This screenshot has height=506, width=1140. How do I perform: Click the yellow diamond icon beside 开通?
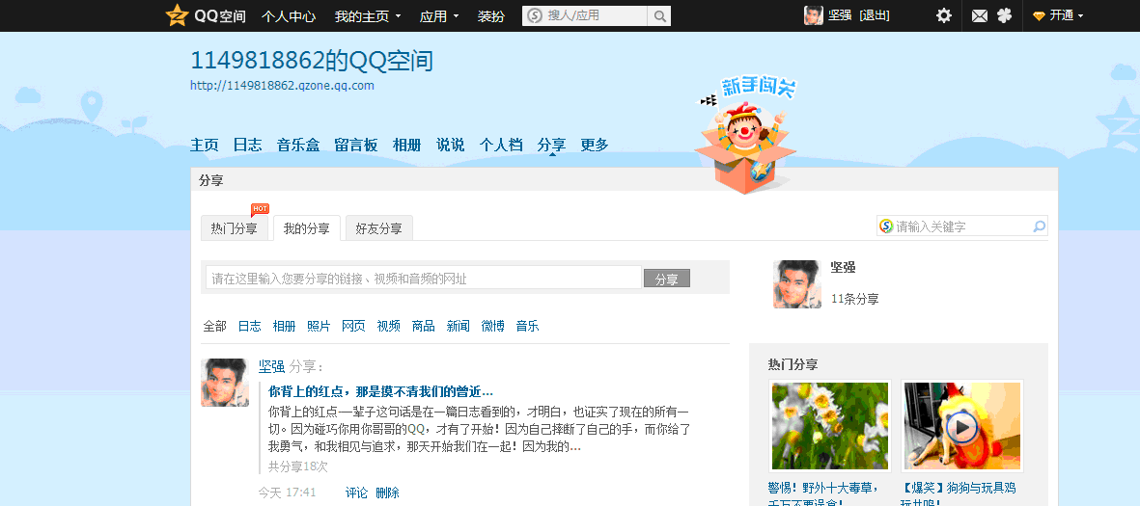coord(1039,16)
